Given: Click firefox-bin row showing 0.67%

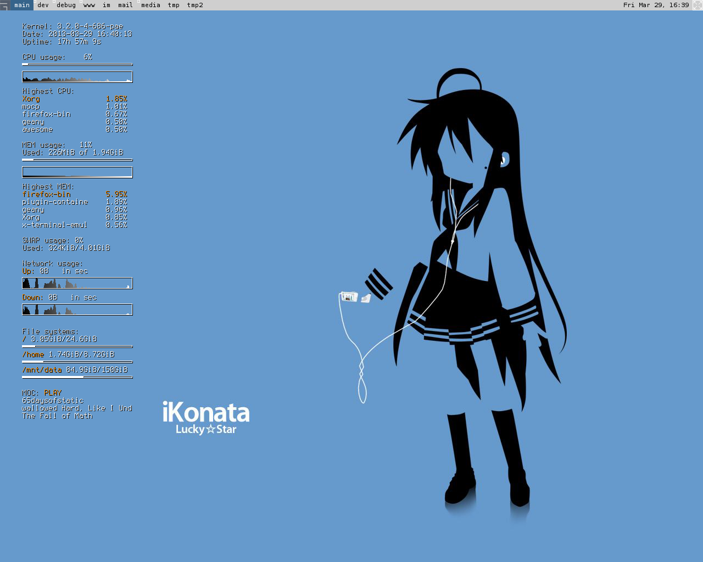Looking at the screenshot, I should point(75,114).
